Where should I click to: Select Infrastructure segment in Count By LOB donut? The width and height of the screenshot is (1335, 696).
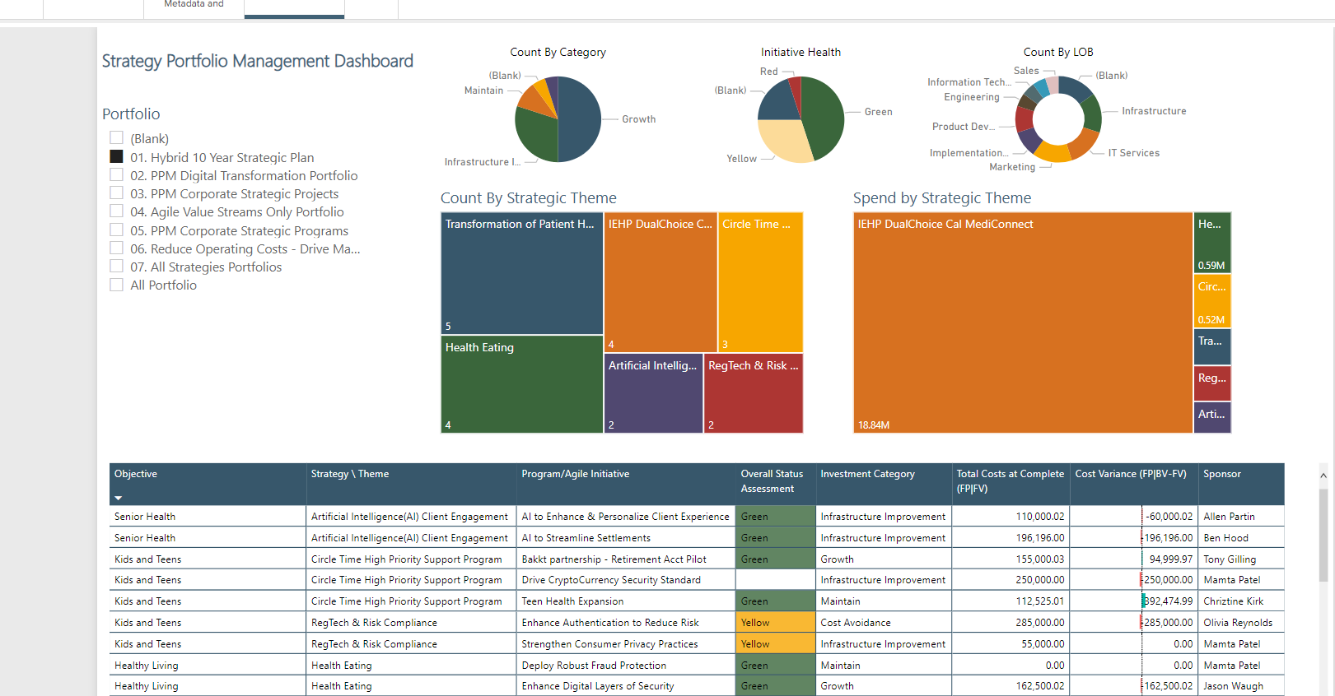tap(1093, 113)
